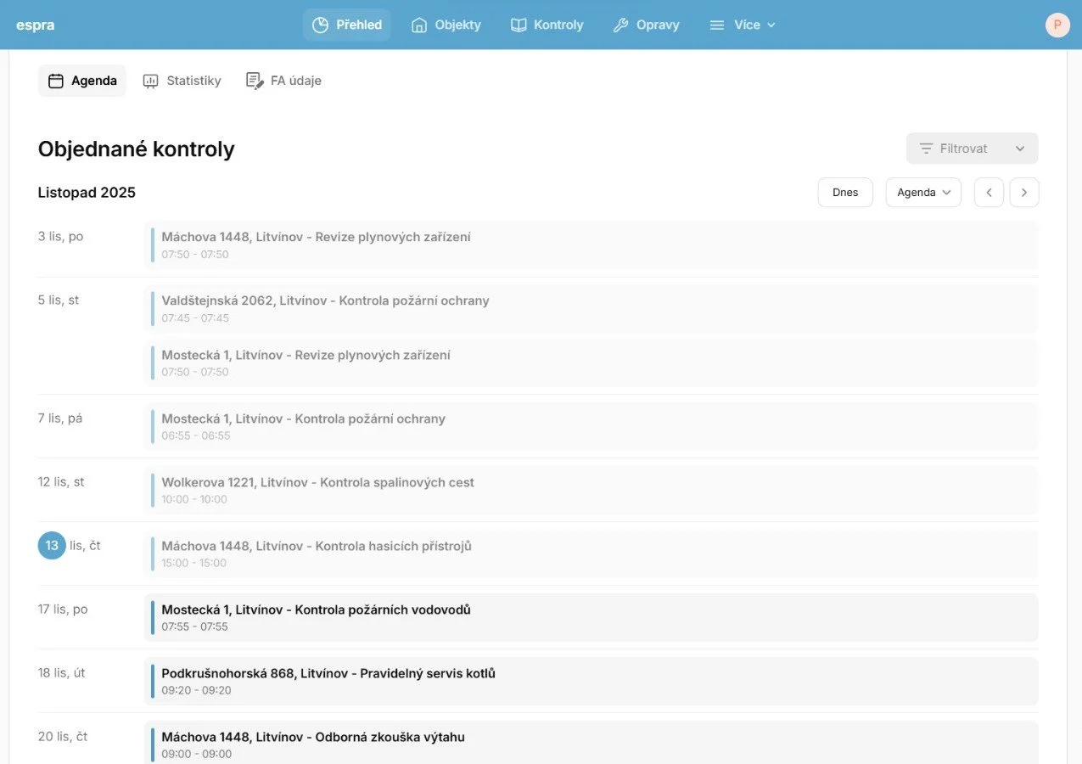Click the 5 lis, st date label
The width and height of the screenshot is (1082, 764).
click(x=59, y=300)
